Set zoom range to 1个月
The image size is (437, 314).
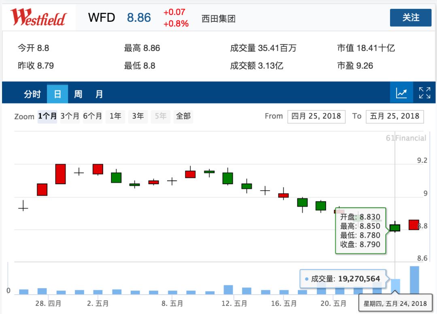pyautogui.click(x=47, y=116)
